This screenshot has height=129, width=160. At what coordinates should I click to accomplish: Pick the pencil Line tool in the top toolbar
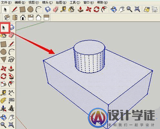click(x=15, y=9)
